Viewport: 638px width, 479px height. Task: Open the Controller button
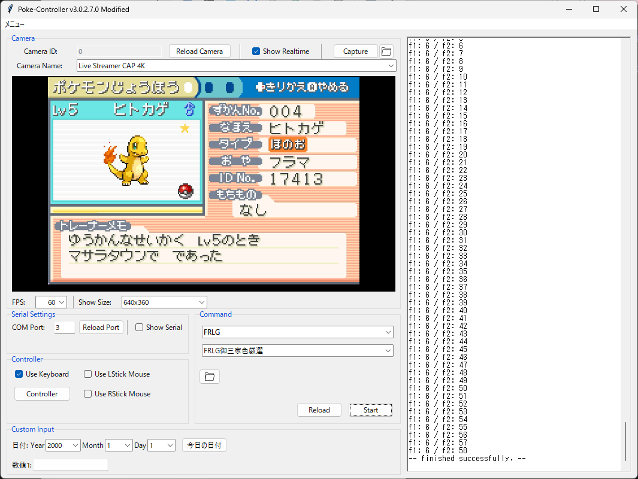point(42,393)
